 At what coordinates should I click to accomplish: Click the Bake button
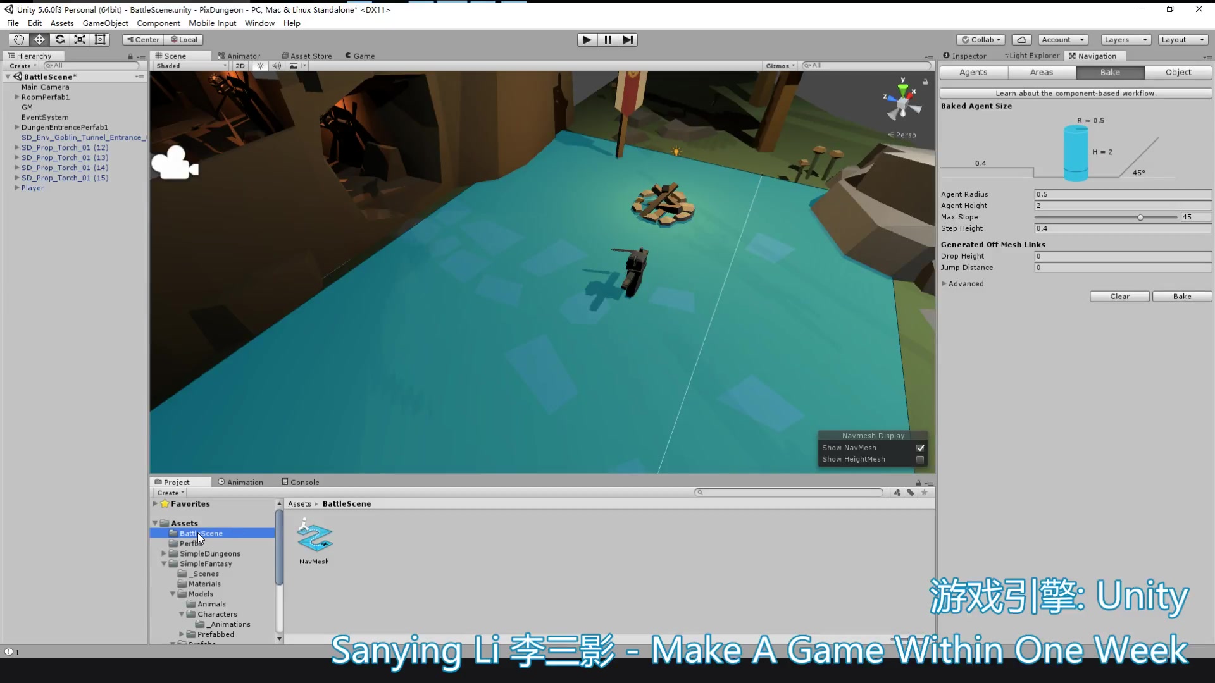tap(1181, 296)
